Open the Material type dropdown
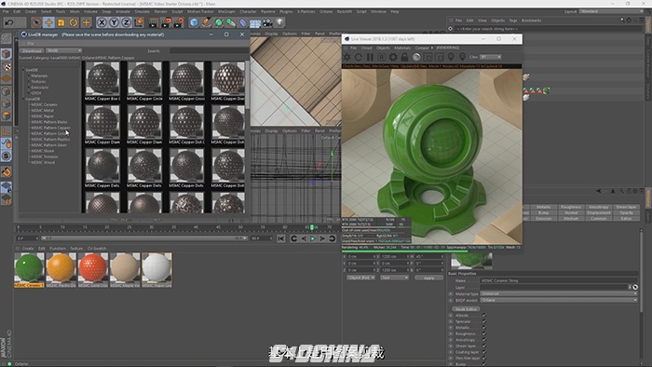 559,293
